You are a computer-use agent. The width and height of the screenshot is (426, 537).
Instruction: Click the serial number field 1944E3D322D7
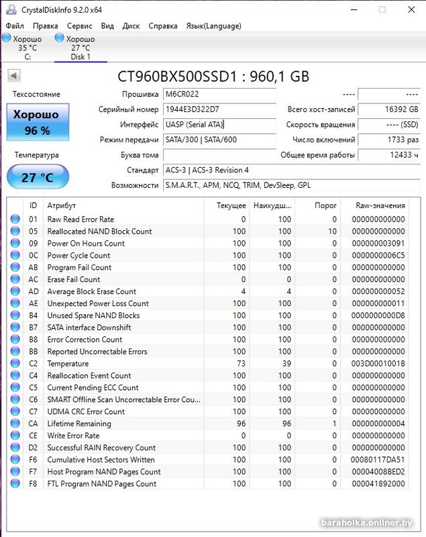click(x=219, y=109)
